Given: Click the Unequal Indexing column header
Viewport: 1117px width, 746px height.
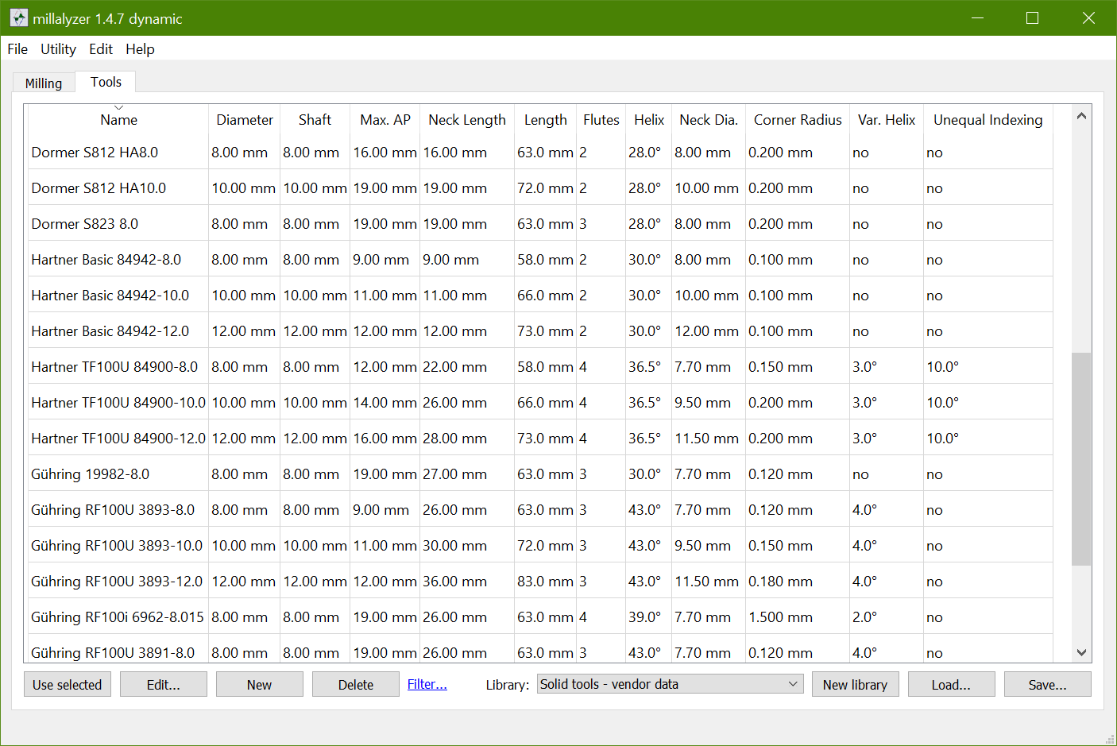Looking at the screenshot, I should pos(988,120).
